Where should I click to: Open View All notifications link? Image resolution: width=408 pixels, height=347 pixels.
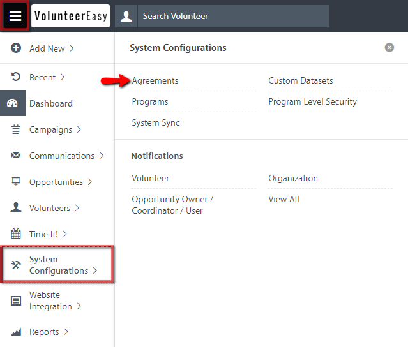[283, 200]
